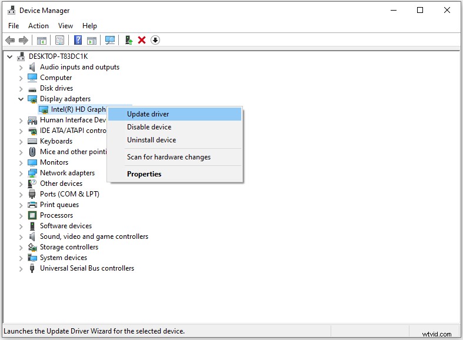Select the Network adapters label
463x340 pixels.
point(67,173)
